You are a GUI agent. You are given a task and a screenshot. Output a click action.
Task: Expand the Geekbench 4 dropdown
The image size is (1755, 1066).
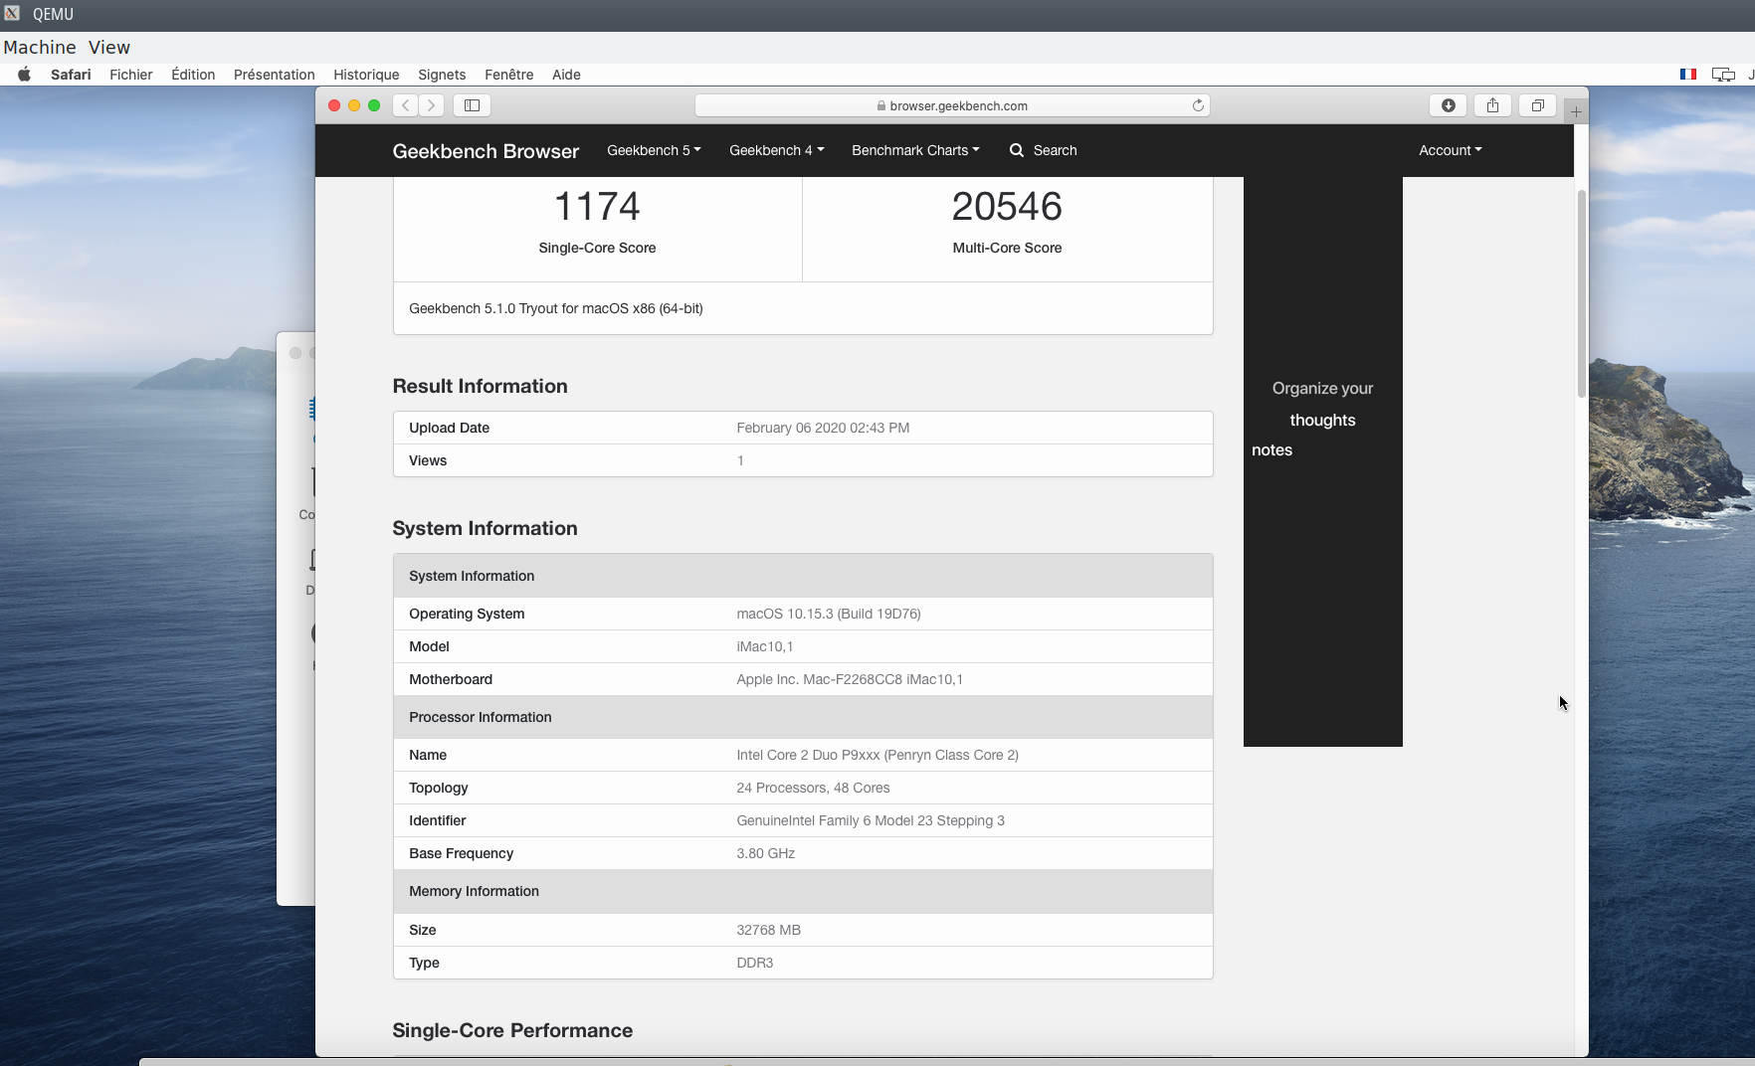point(776,150)
